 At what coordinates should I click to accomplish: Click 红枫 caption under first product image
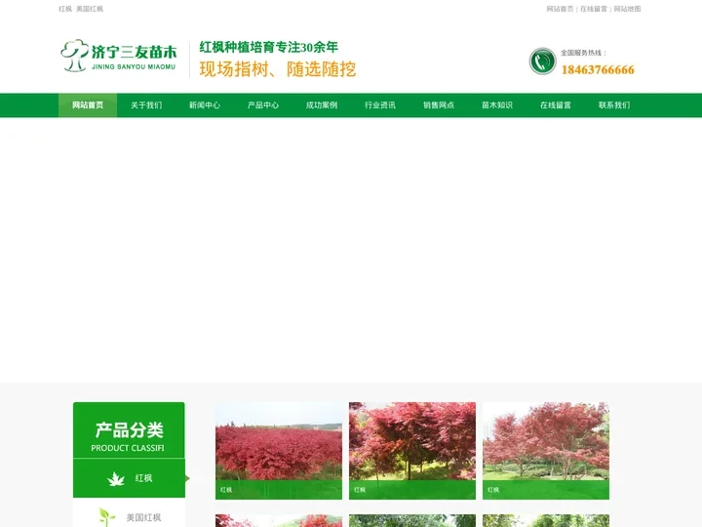[226, 490]
